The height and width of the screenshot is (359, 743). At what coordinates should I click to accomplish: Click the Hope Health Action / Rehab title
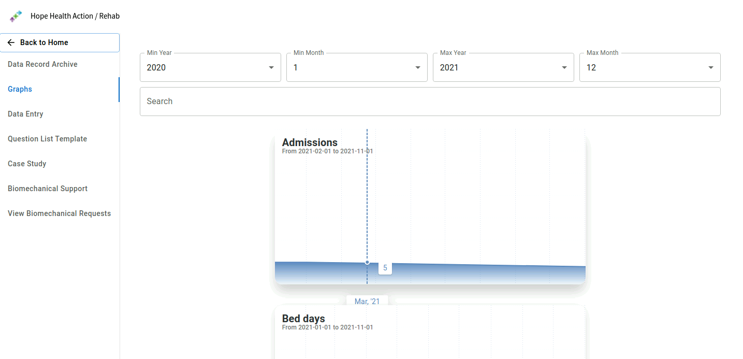(x=75, y=16)
